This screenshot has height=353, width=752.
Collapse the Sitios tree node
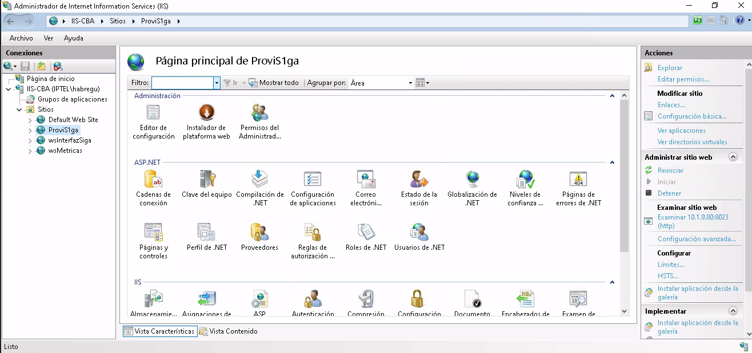click(x=19, y=109)
